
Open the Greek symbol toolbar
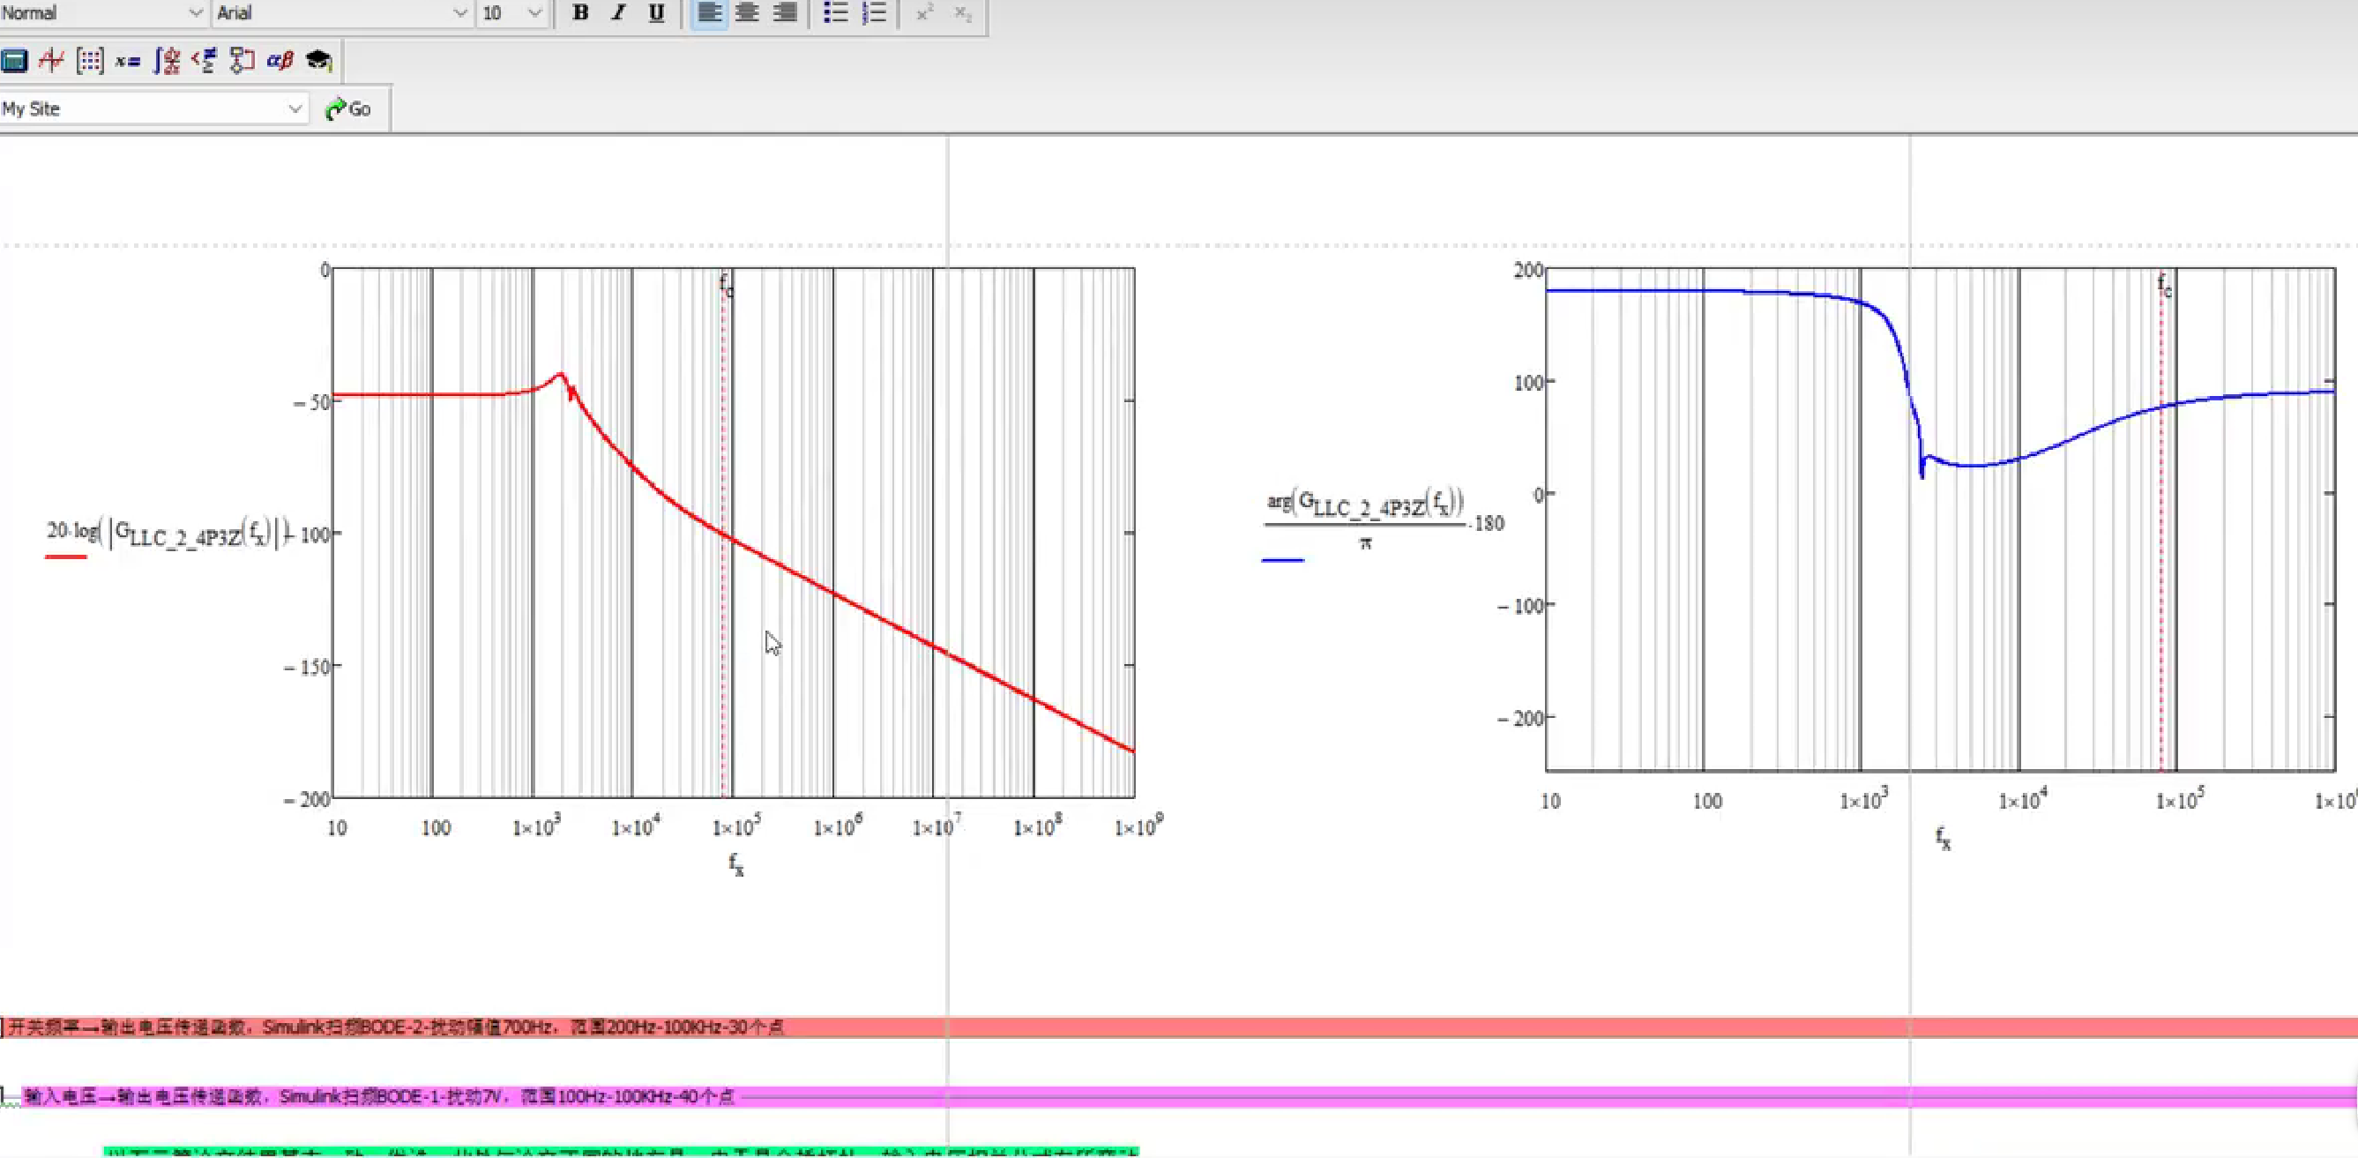click(280, 62)
